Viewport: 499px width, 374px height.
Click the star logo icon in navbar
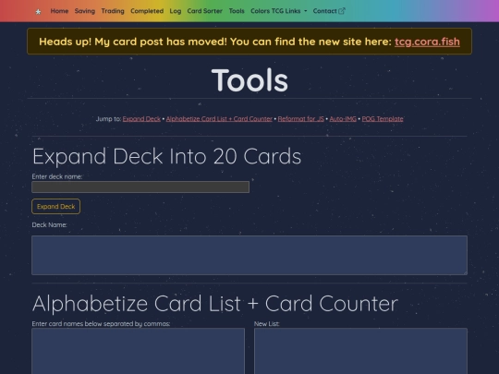[38, 12]
